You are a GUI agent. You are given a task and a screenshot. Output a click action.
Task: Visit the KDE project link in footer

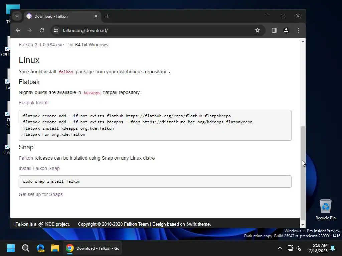(50, 224)
